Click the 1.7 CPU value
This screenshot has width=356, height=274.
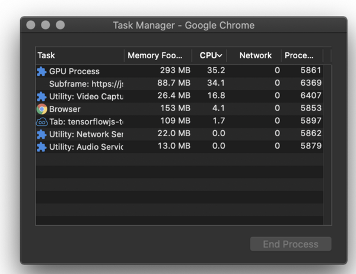click(x=218, y=121)
